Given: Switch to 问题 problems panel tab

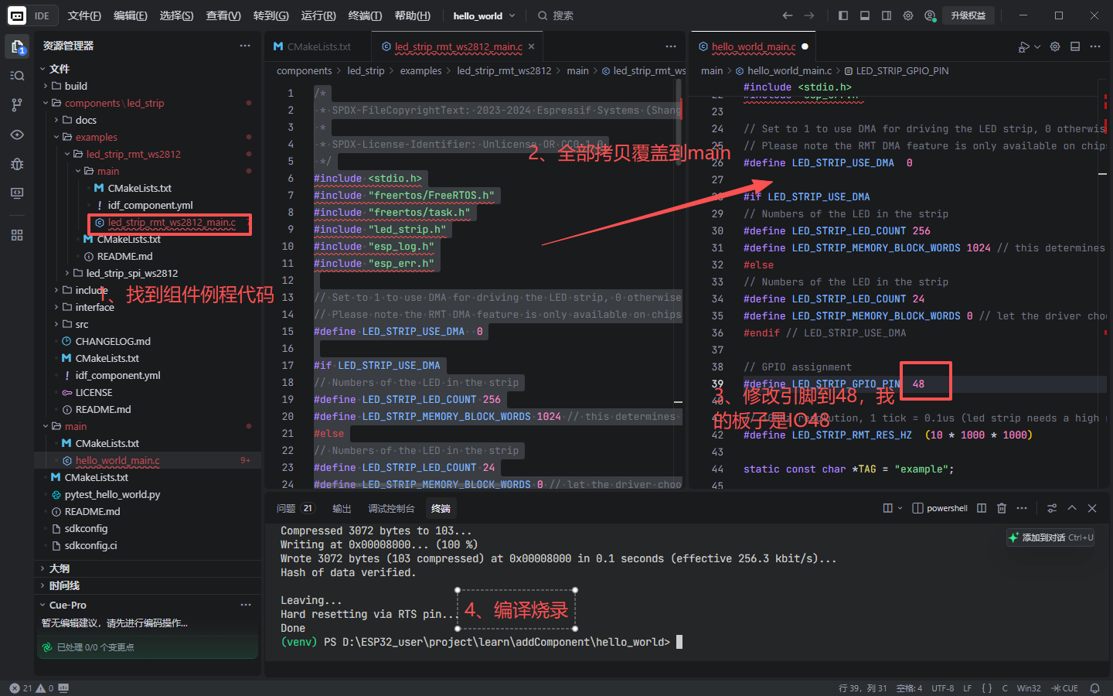Looking at the screenshot, I should [x=294, y=508].
